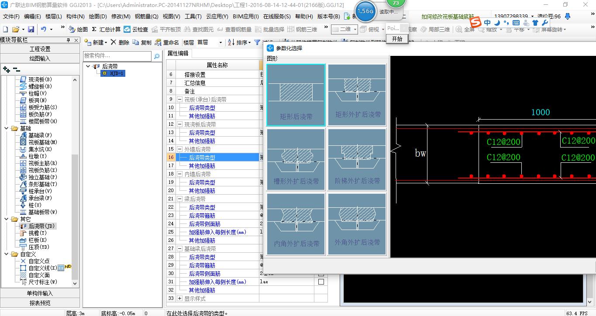The height and width of the screenshot is (316, 596).
Task: Click the 开始 button under popup
Action: (397, 39)
